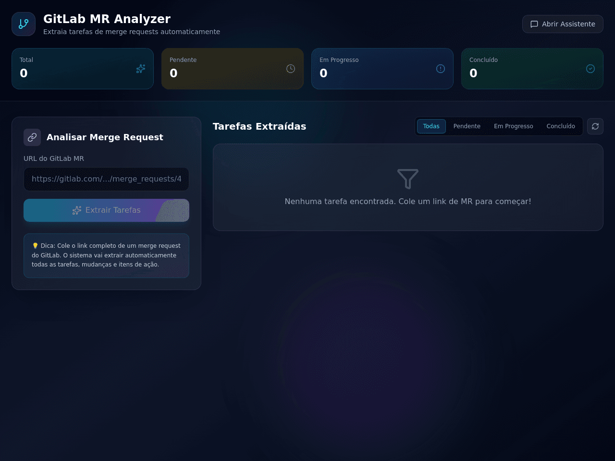Image resolution: width=615 pixels, height=461 pixels.
Task: Click the alert icon in Em Progresso card
Action: tap(441, 69)
